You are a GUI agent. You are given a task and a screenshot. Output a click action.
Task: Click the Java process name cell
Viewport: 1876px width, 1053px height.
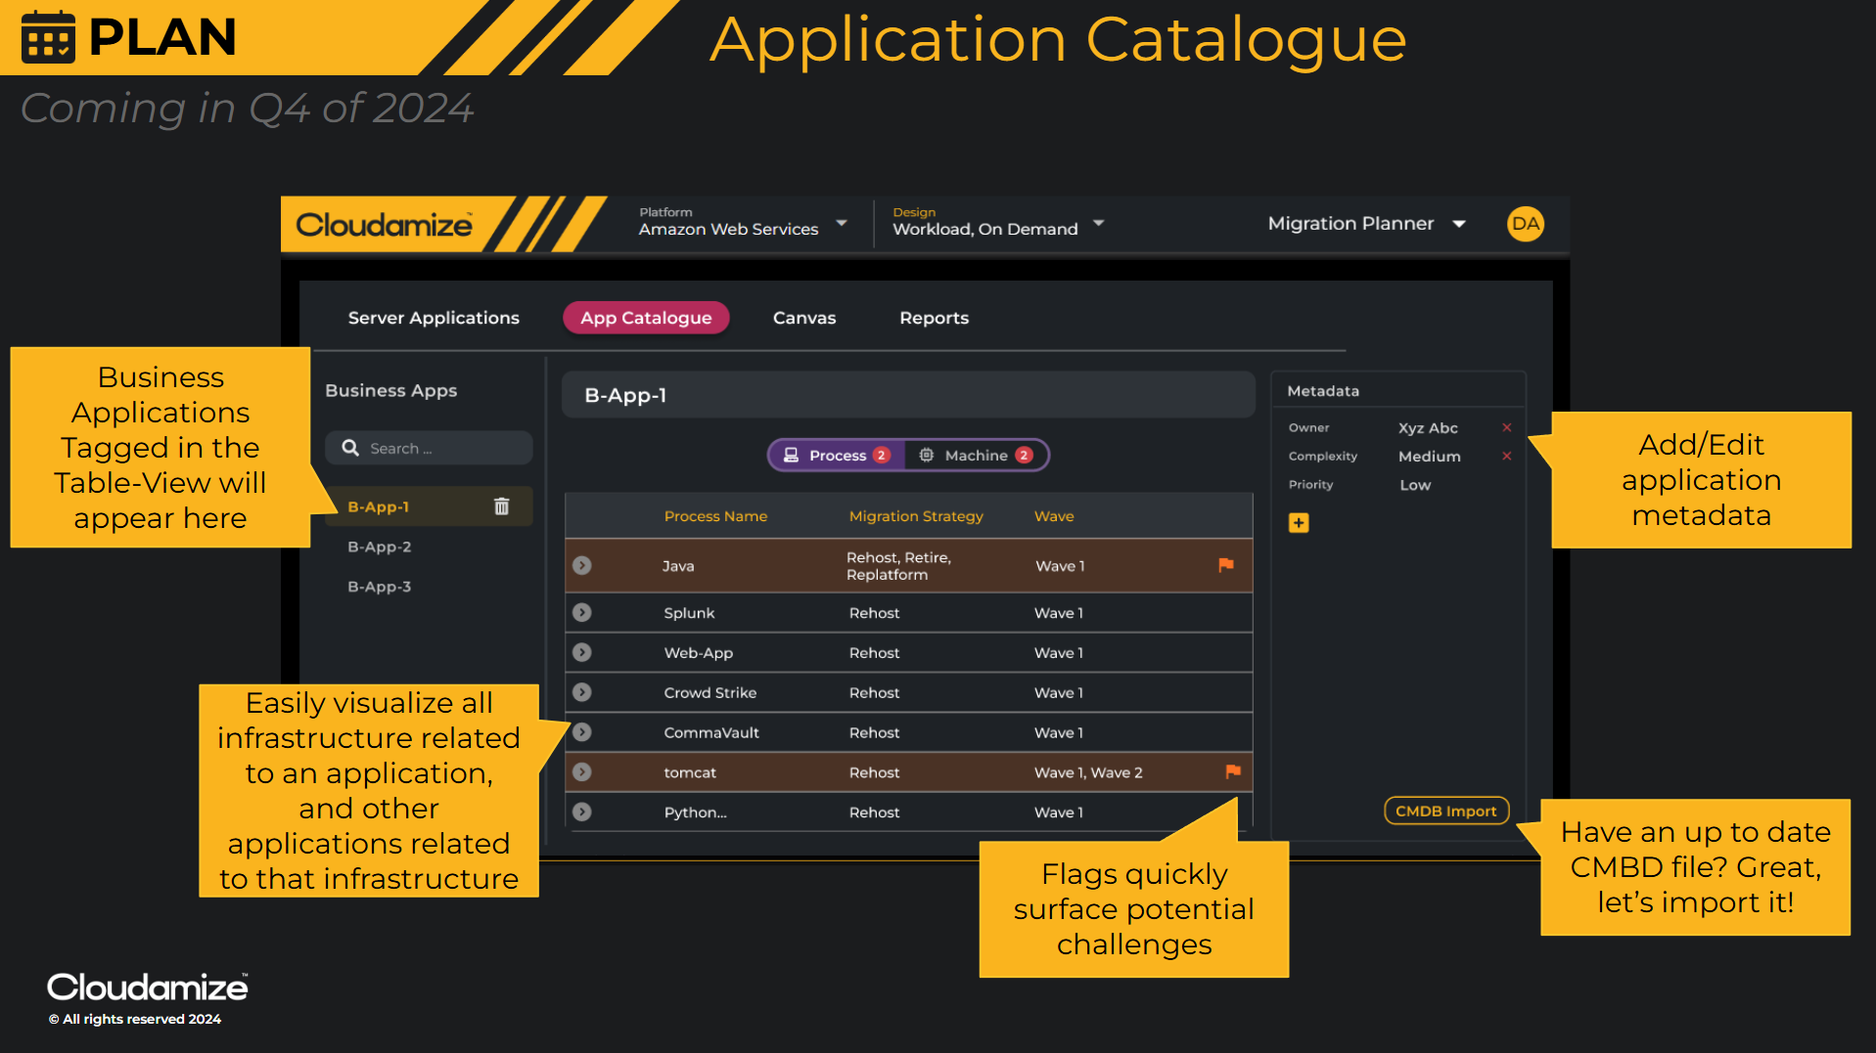pos(678,566)
